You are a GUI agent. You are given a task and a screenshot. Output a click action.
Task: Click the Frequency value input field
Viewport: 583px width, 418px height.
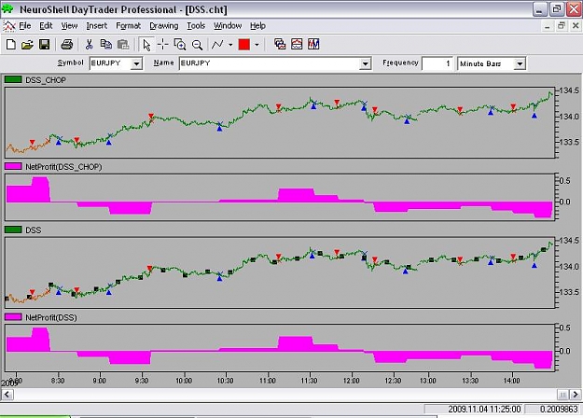coord(437,63)
